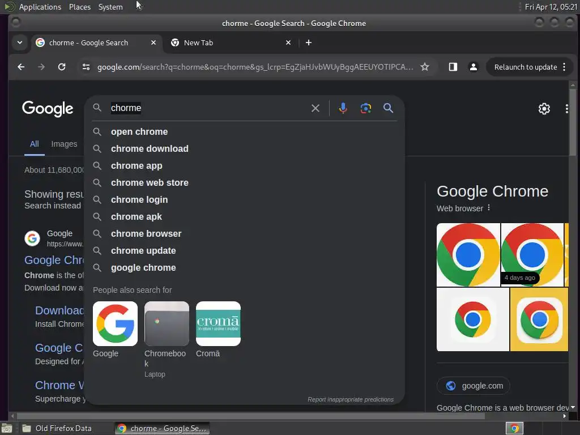Choose suggestion 'chrome web store'

pos(244,183)
